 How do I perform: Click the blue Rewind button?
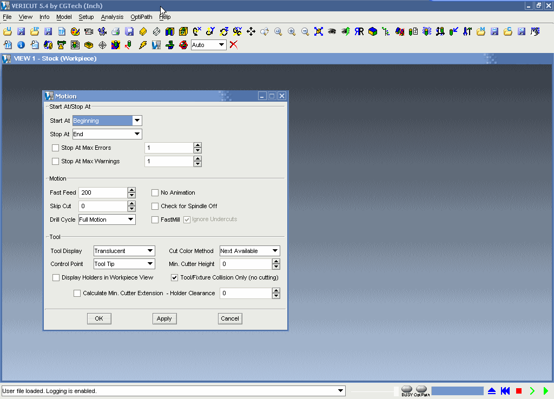(x=505, y=391)
